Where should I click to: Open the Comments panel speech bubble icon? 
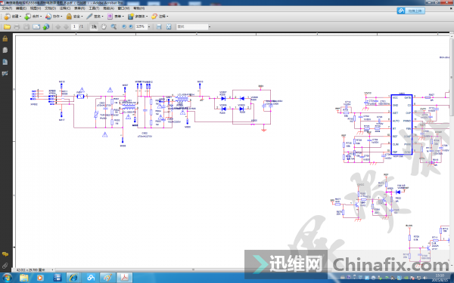[x=5, y=254]
